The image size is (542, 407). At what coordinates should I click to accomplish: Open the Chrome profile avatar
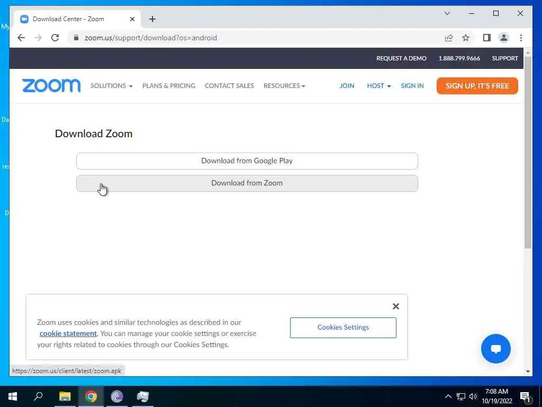click(504, 38)
